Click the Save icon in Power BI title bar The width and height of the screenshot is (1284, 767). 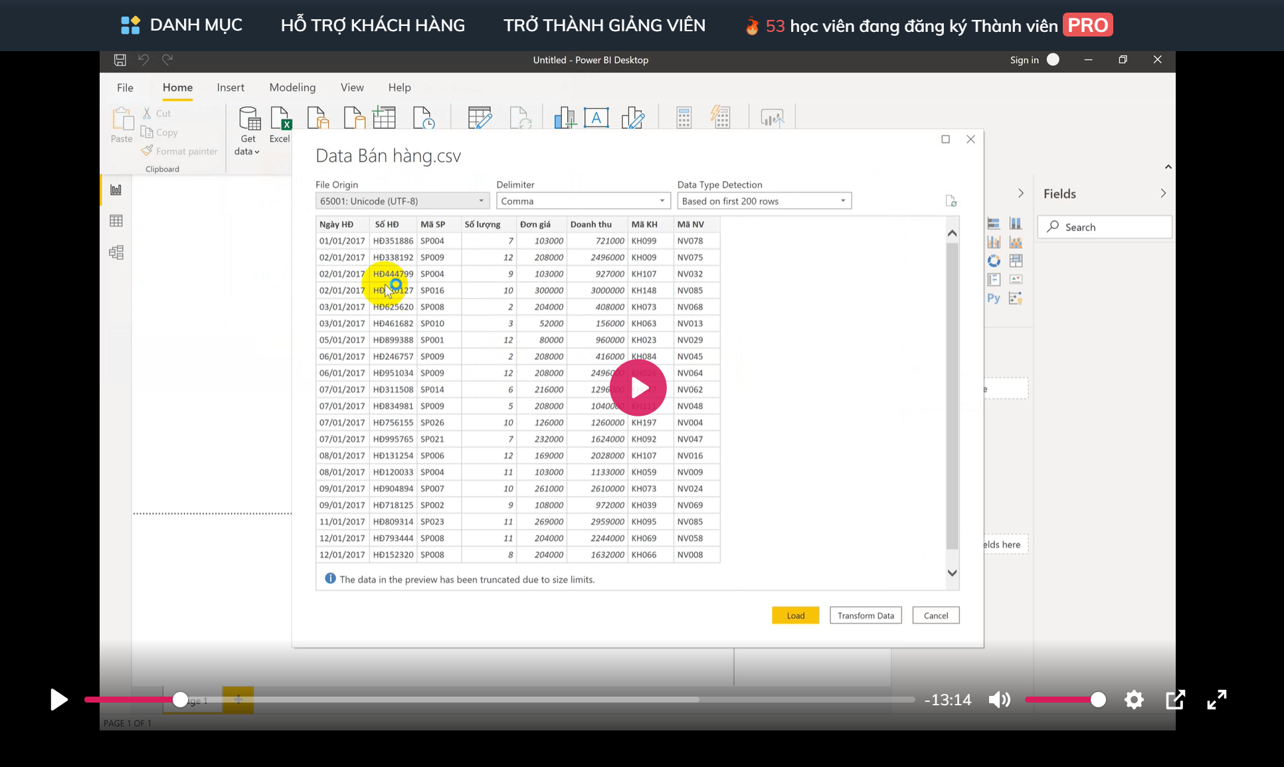120,60
